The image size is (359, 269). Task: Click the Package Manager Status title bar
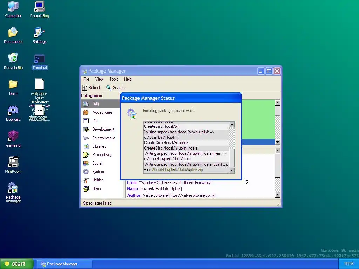[181, 98]
